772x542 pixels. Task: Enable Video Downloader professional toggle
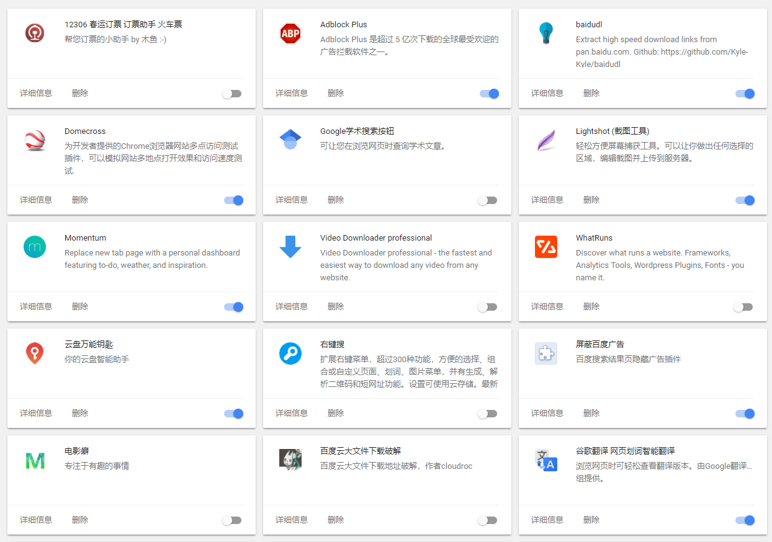[x=488, y=307]
